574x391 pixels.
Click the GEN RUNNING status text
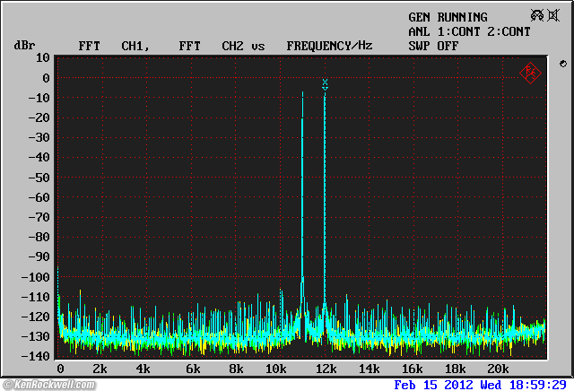(448, 17)
